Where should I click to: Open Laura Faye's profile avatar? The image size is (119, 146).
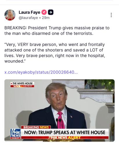click(10, 15)
